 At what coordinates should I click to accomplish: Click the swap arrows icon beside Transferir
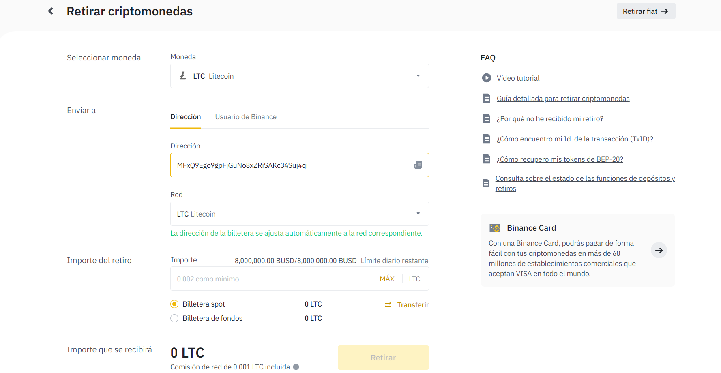point(388,305)
